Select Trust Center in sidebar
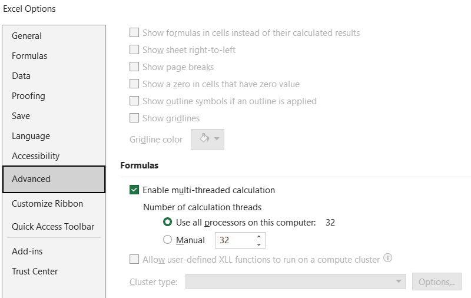 pos(35,271)
